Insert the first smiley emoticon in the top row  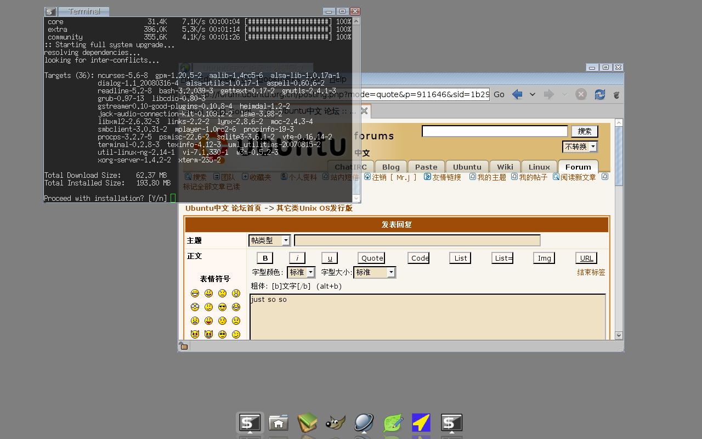point(195,294)
